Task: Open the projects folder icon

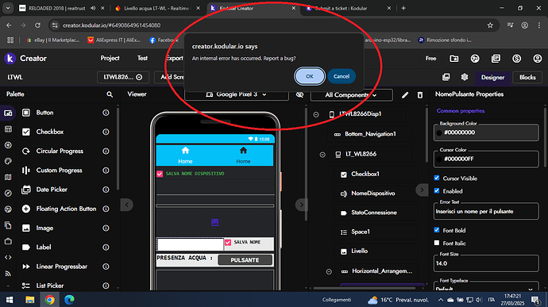Action: (454, 59)
